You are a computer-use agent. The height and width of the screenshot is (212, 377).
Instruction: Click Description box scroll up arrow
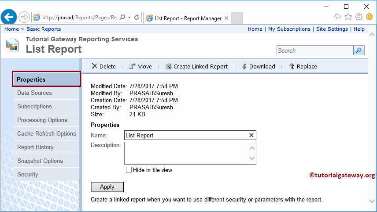click(x=252, y=148)
